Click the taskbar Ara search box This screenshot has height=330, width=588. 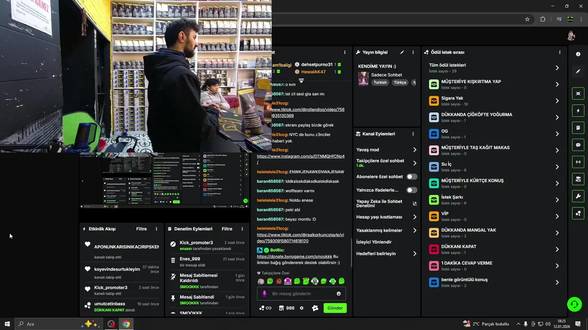tap(58, 324)
